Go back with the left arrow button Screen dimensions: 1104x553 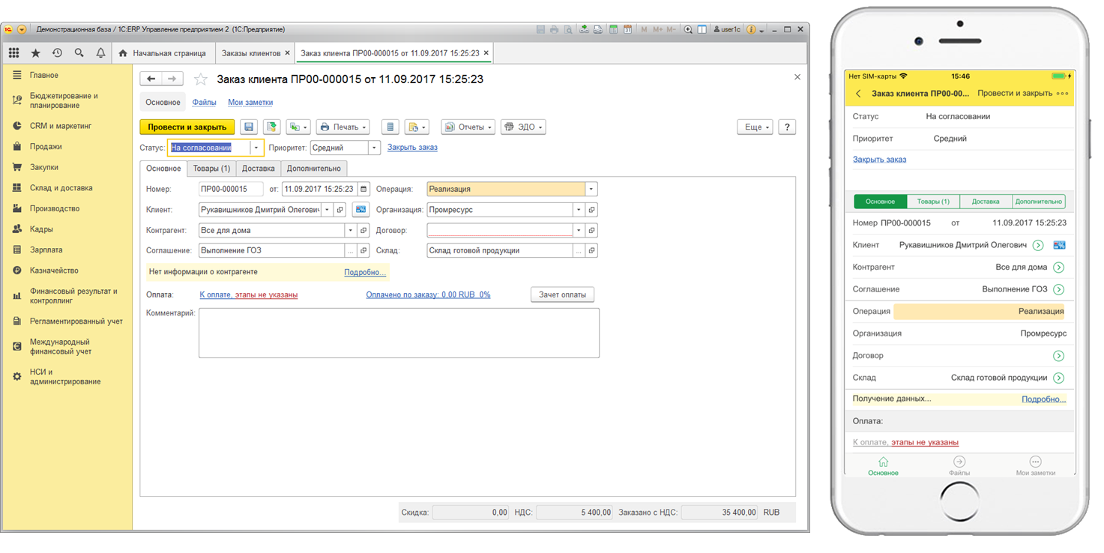pos(151,79)
